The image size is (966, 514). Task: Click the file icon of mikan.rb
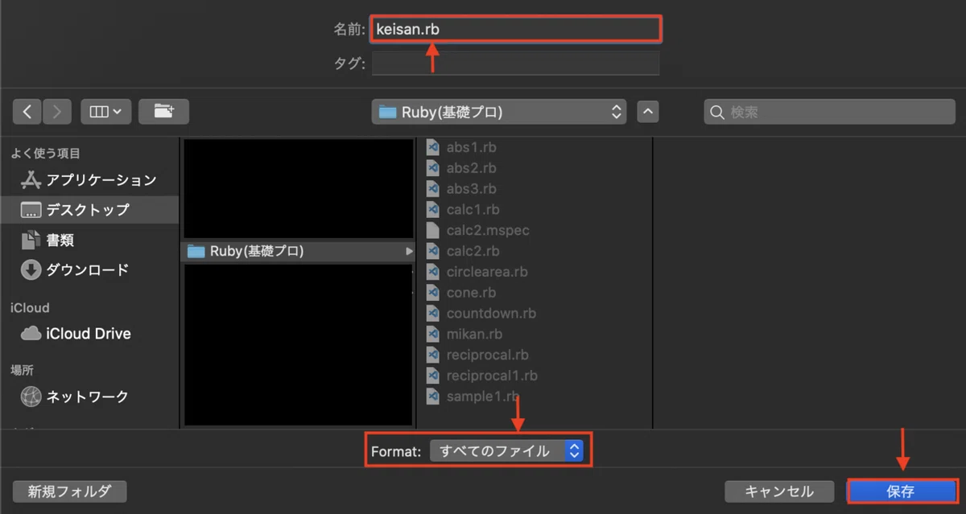pyautogui.click(x=431, y=334)
